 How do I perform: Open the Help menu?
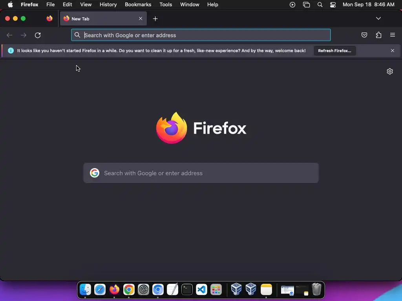click(x=212, y=5)
